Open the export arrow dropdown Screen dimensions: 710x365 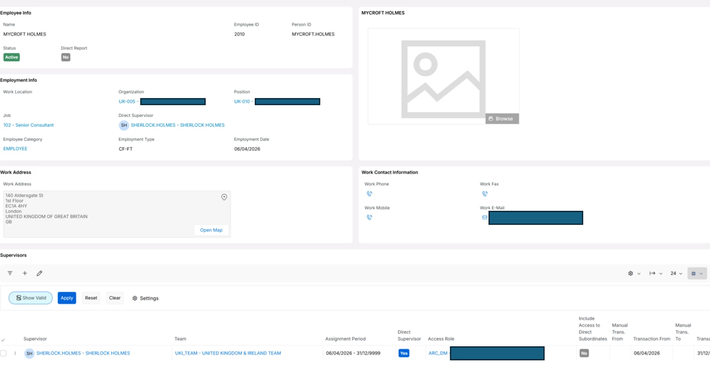656,273
